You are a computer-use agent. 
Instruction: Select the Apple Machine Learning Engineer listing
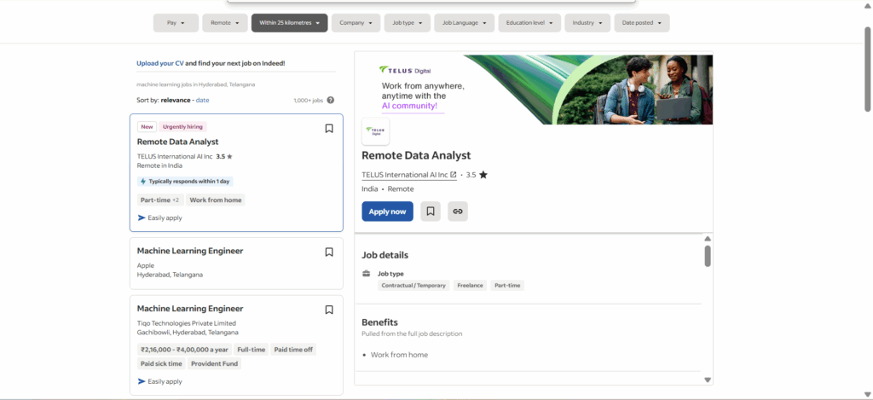pos(190,252)
